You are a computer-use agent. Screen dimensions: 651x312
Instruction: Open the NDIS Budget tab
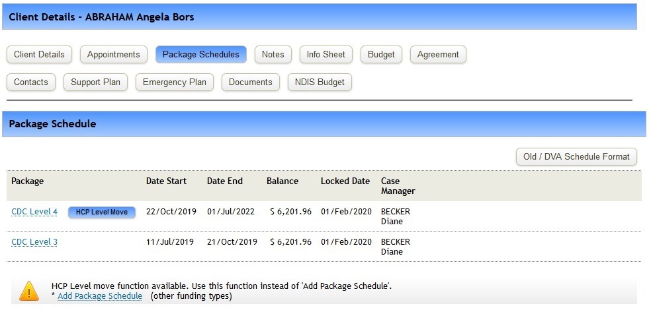click(320, 82)
